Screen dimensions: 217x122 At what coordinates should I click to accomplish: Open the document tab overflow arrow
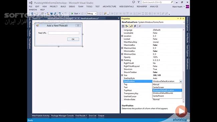point(119,18)
